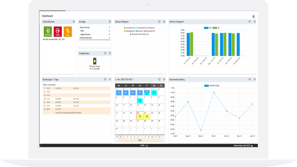297x167 pixels.
Task: Open the Buchungen 7 Tage panel arrow
Action: [110, 79]
